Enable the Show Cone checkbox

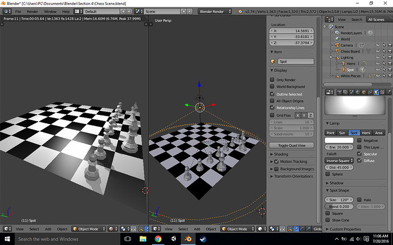(x=327, y=219)
